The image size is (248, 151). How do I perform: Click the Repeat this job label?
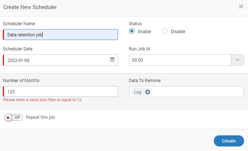(40, 117)
